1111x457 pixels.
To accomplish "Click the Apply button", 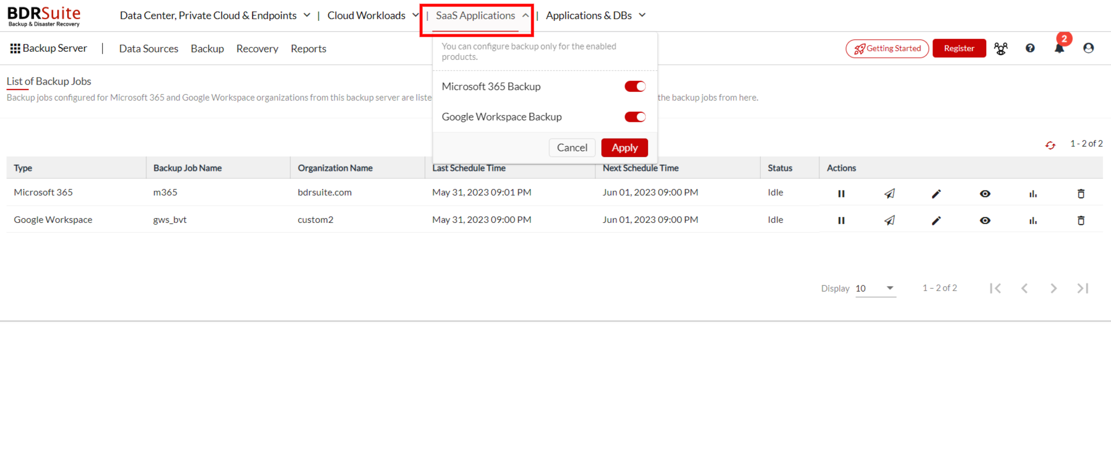I will tap(624, 148).
